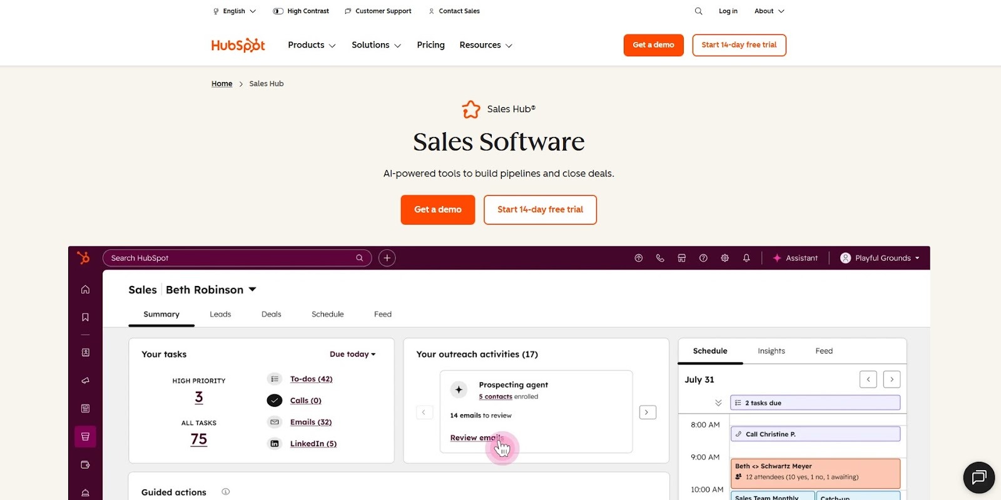Switch to the Feed tab in right panel
The height and width of the screenshot is (500, 1001).
[x=824, y=351]
